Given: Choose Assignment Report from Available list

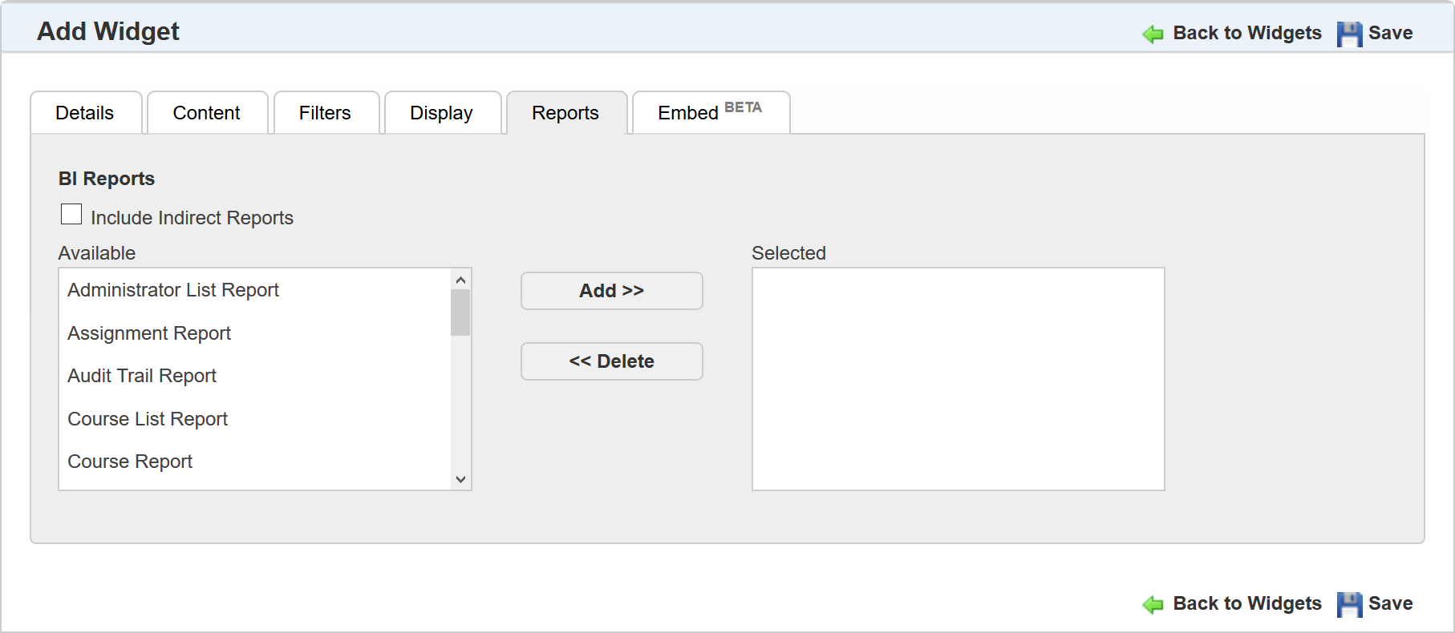Looking at the screenshot, I should pyautogui.click(x=149, y=333).
